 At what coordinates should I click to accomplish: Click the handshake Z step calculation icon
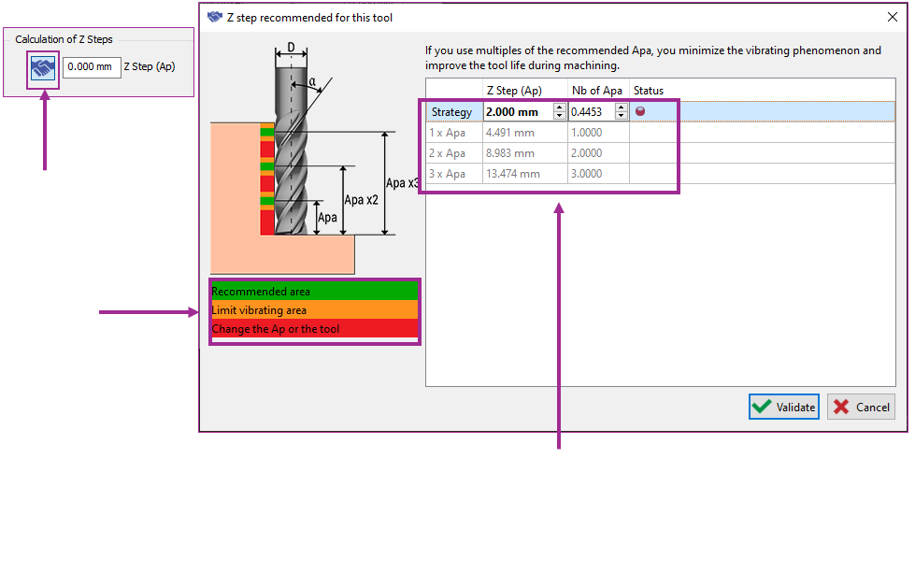point(43,67)
